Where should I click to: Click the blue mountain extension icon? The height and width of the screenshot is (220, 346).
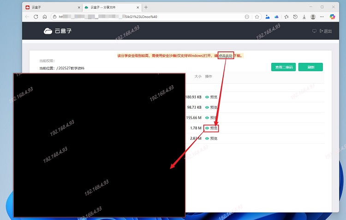click(276, 17)
